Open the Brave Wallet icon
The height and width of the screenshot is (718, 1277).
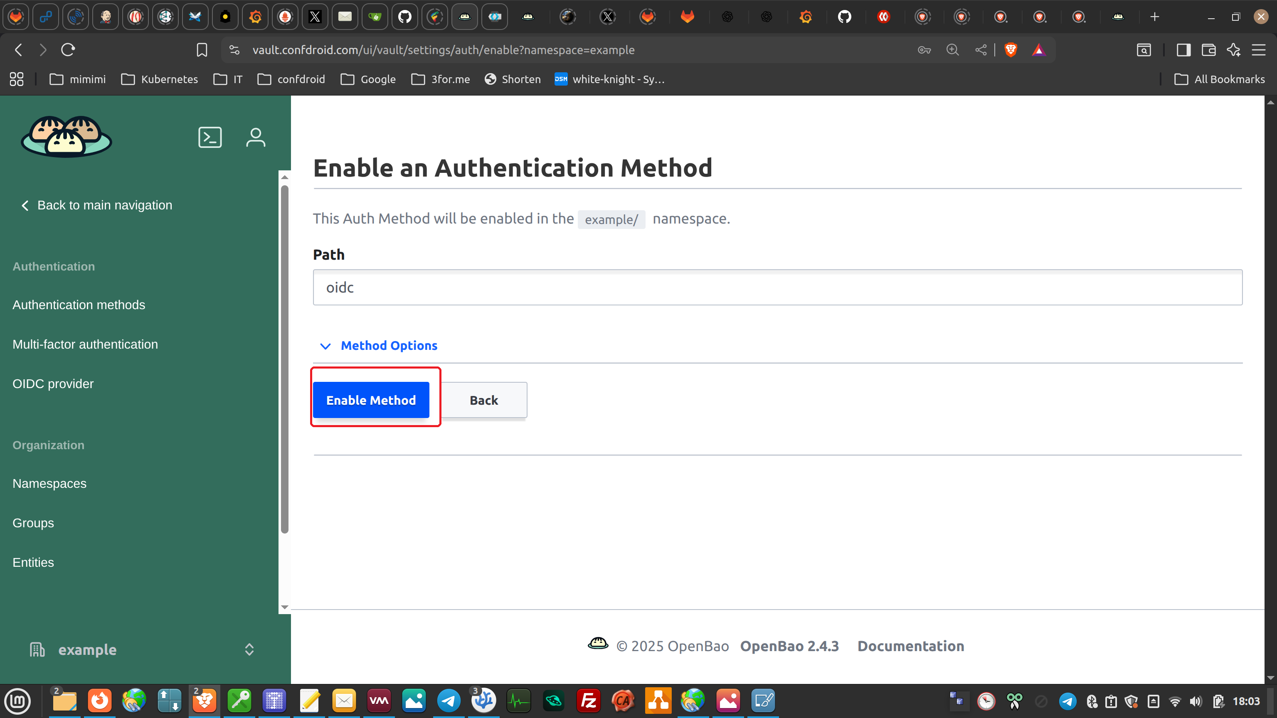[x=1208, y=49]
